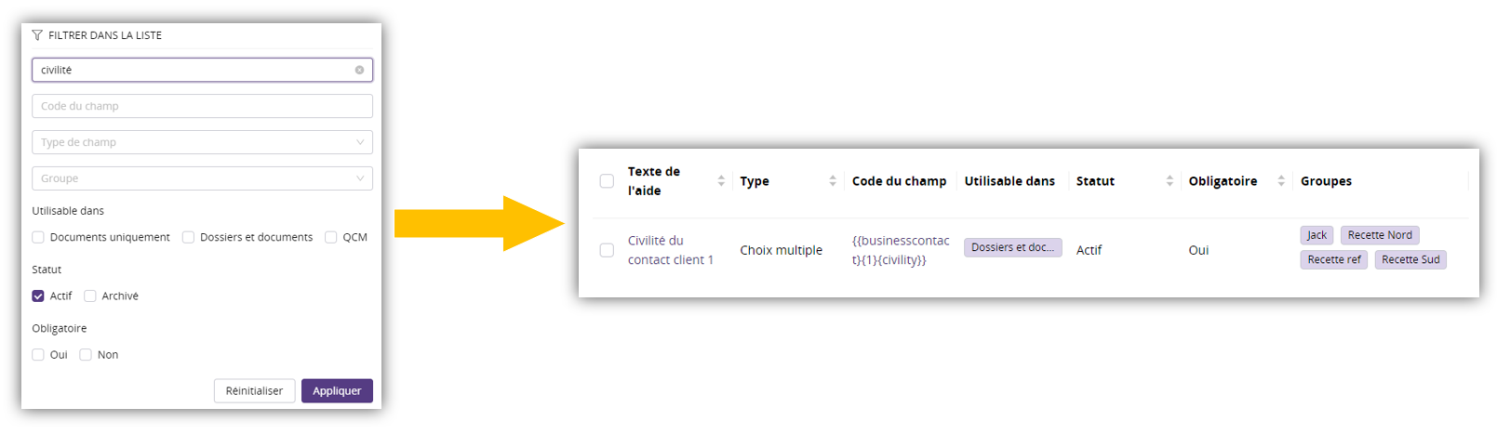Clear the civilité search field
This screenshot has height=434, width=1497.
click(359, 70)
